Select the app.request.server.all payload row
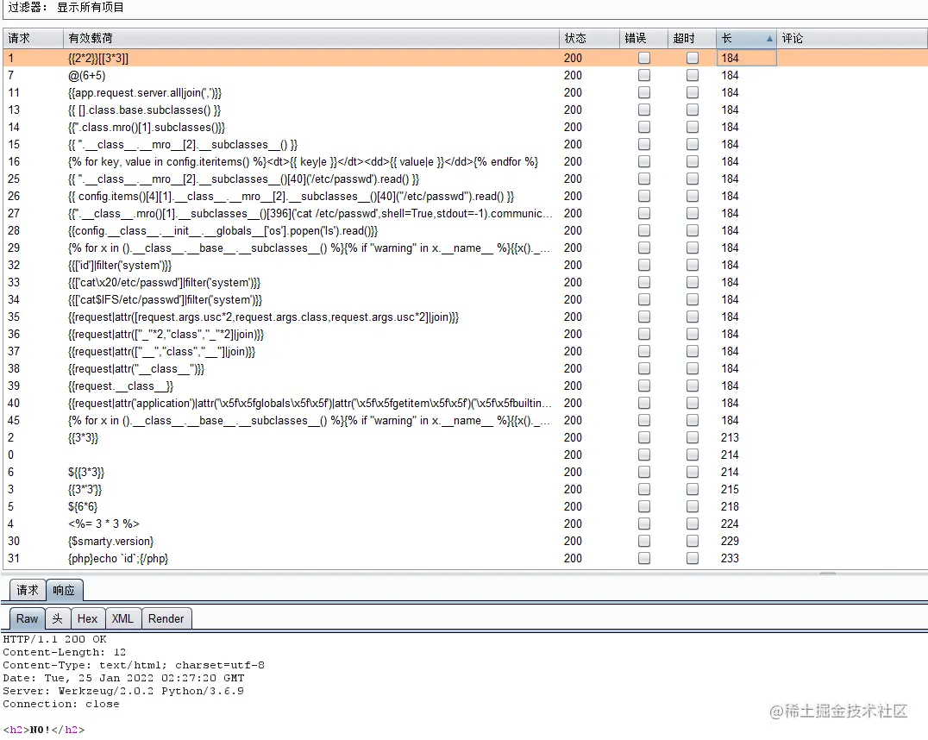The image size is (928, 740). [464, 92]
